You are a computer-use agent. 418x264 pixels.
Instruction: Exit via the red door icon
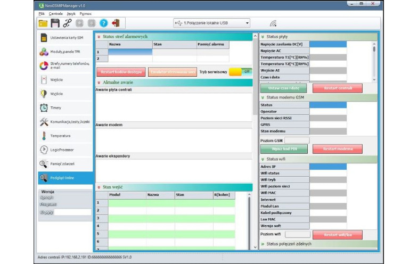116,23
